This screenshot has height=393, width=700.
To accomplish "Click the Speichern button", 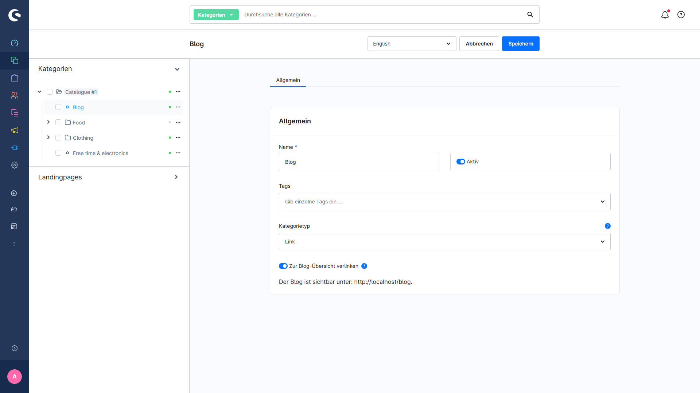I will pyautogui.click(x=520, y=44).
